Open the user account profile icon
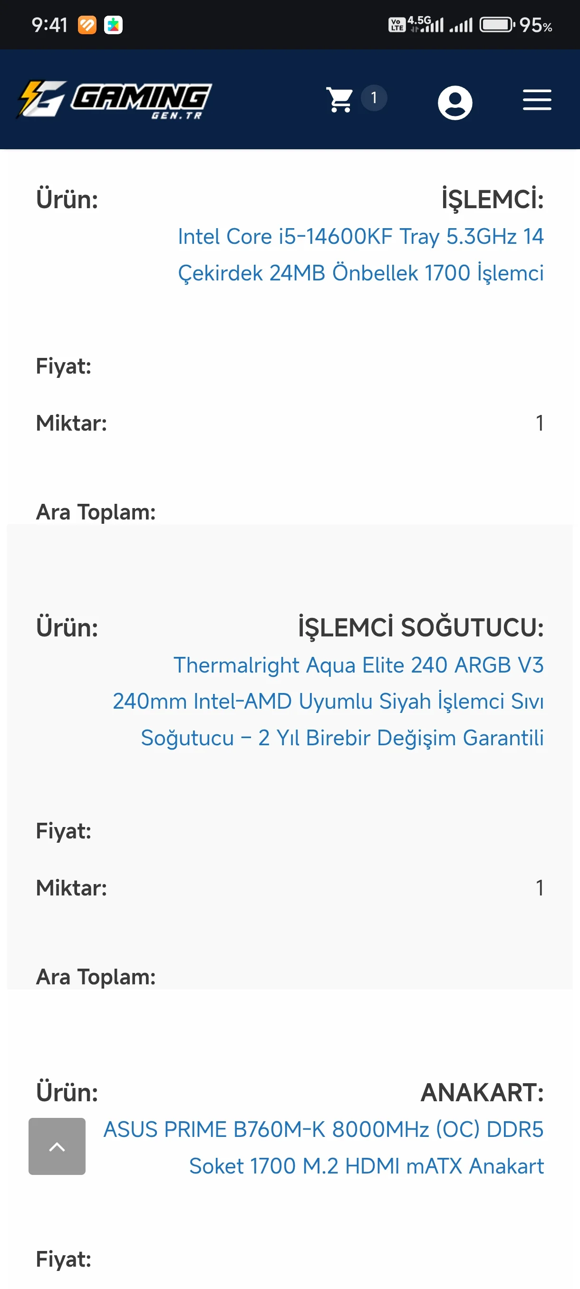Screen dimensions: 580x1289 point(454,103)
